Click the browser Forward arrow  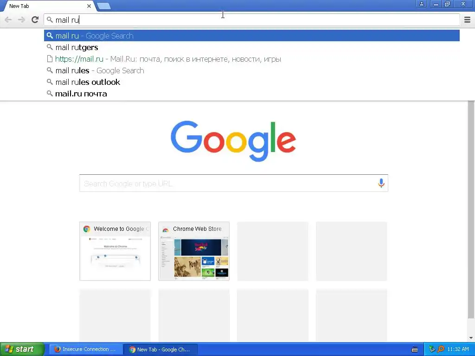click(21, 20)
